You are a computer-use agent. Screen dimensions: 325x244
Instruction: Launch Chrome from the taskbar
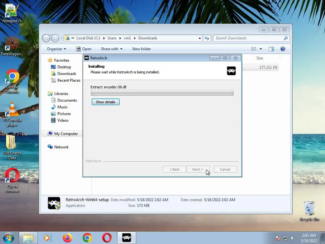click(x=87, y=238)
